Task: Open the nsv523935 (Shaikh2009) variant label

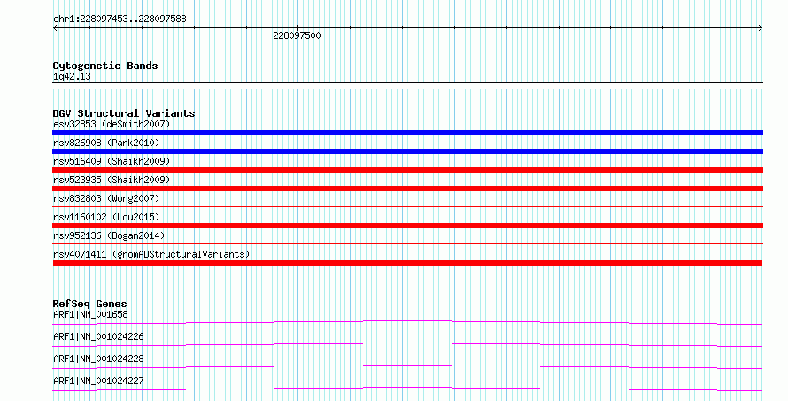Action: pos(112,180)
